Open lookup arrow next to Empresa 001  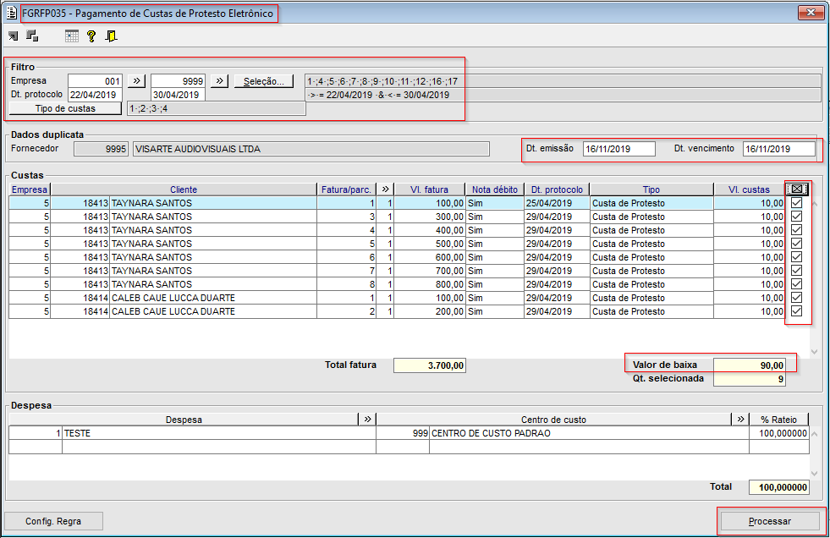click(x=136, y=81)
